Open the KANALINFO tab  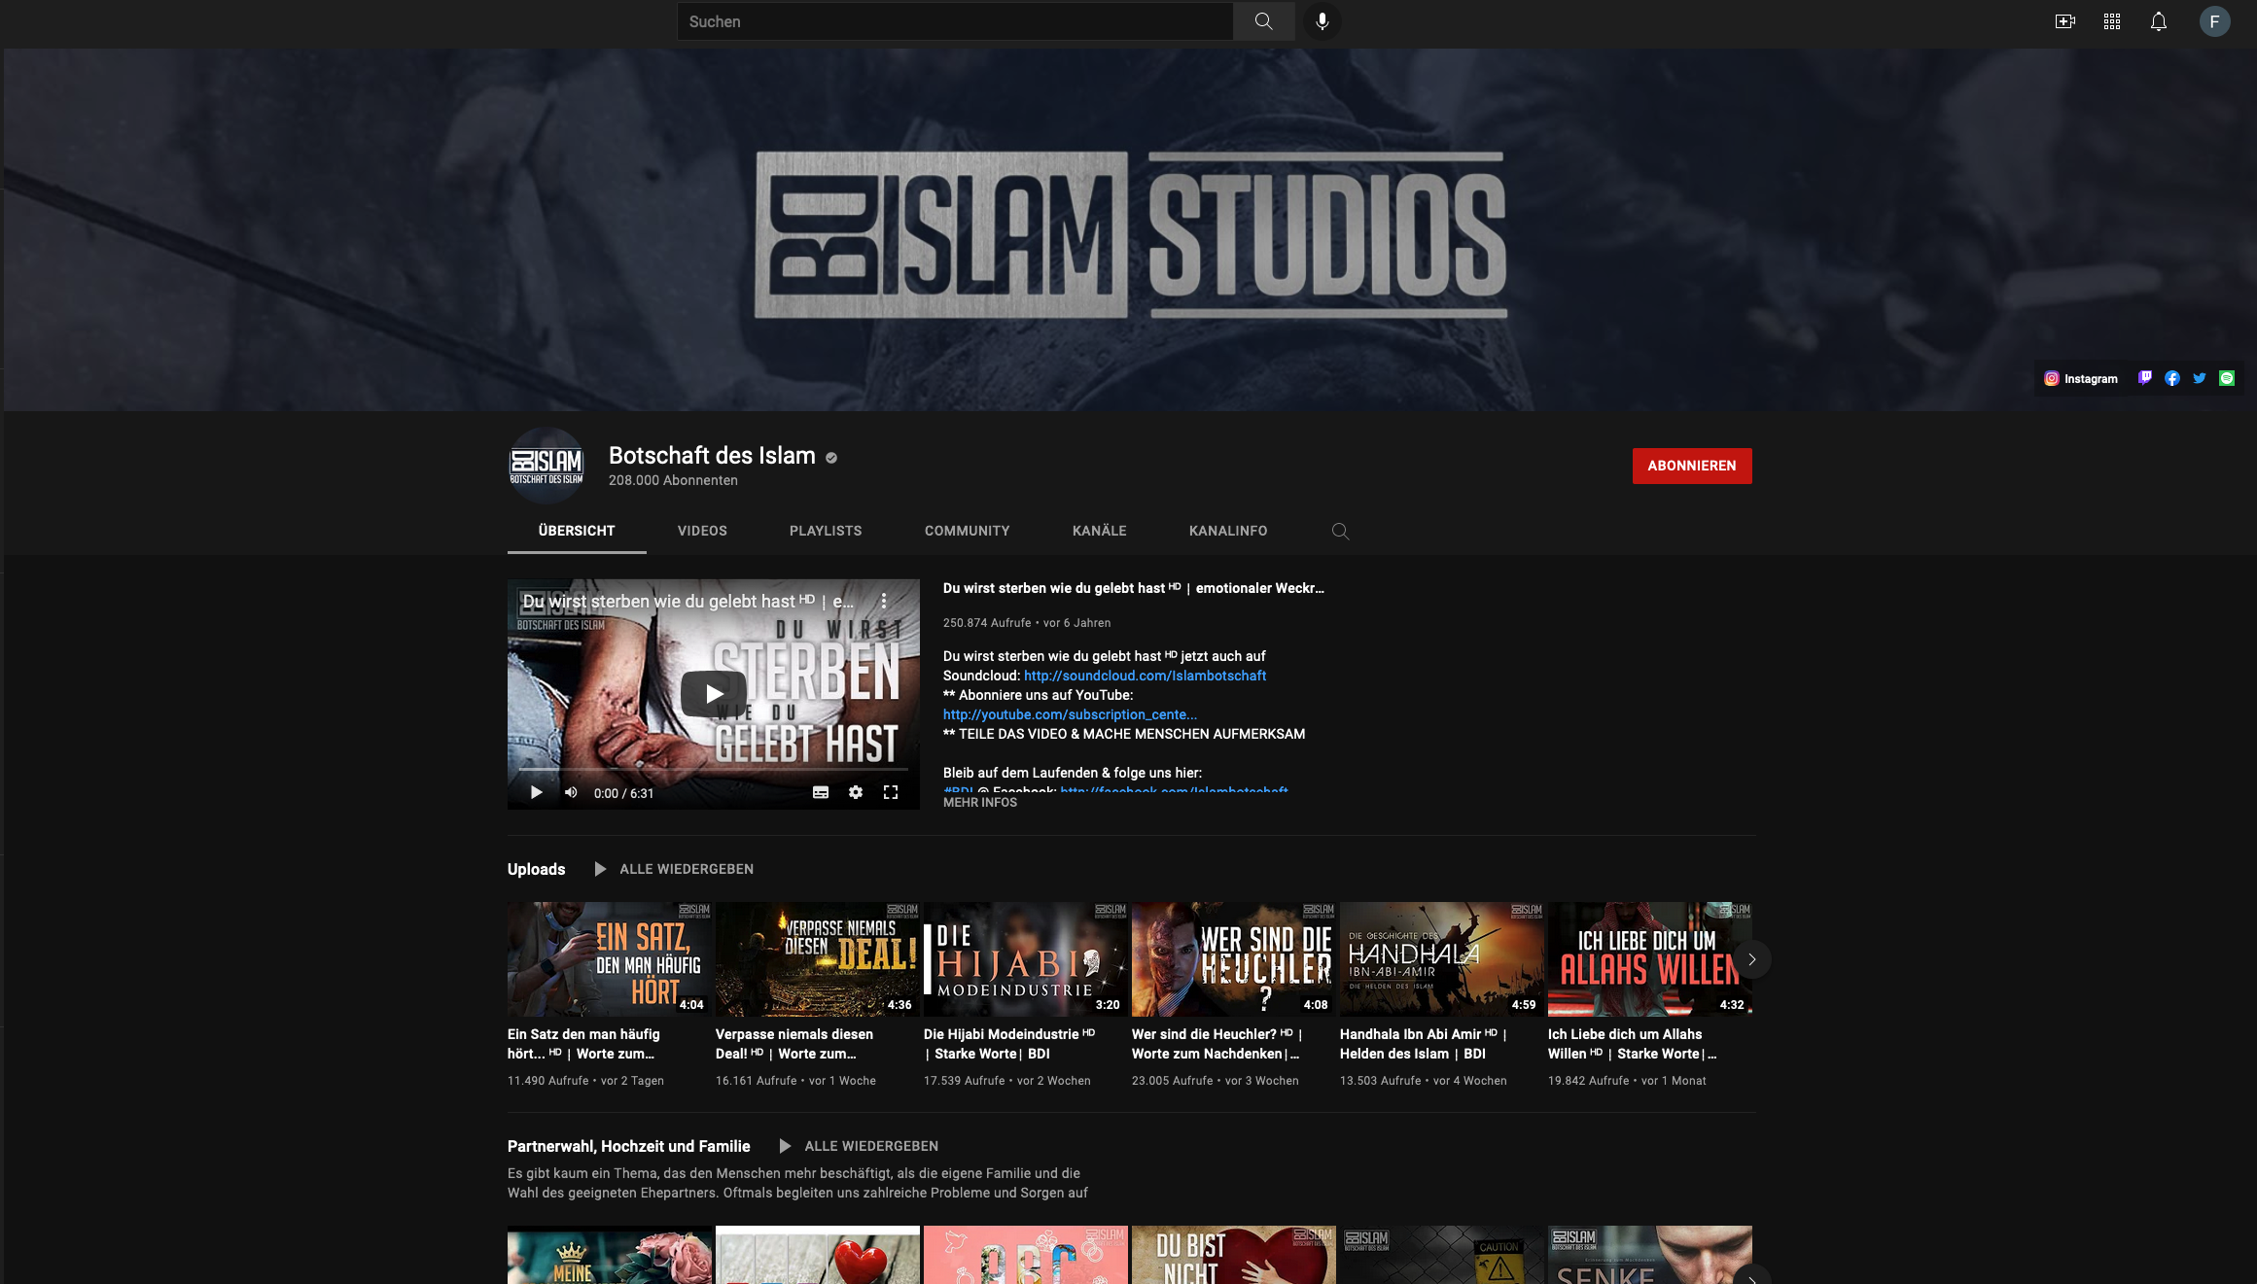click(1227, 531)
